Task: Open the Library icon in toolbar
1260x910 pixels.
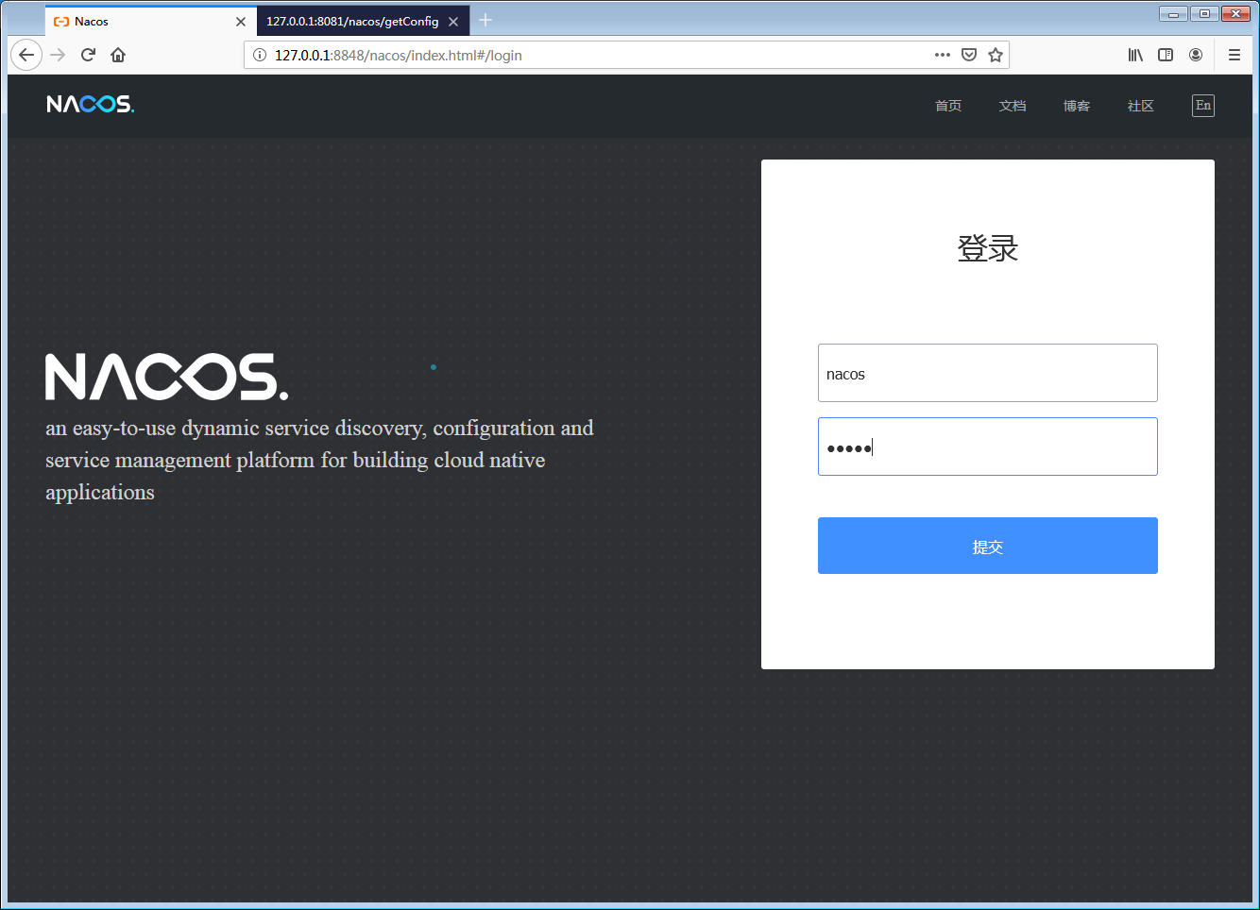Action: coord(1135,55)
